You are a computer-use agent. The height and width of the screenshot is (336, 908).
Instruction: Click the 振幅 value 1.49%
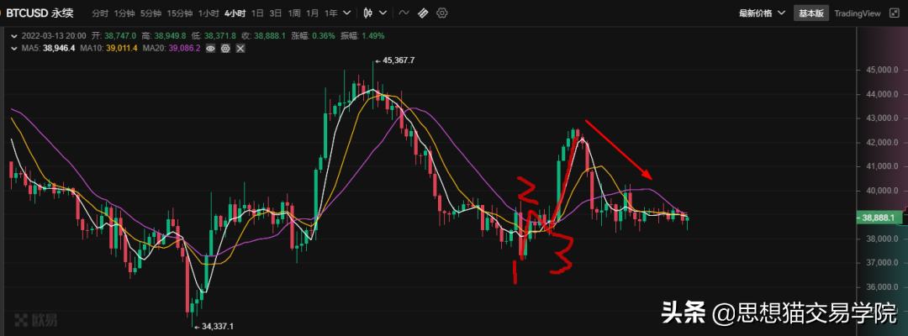373,36
